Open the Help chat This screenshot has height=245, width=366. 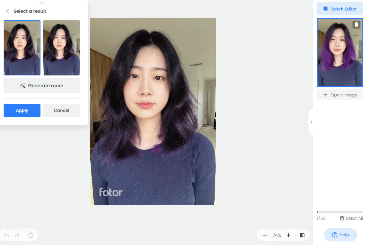tap(340, 235)
